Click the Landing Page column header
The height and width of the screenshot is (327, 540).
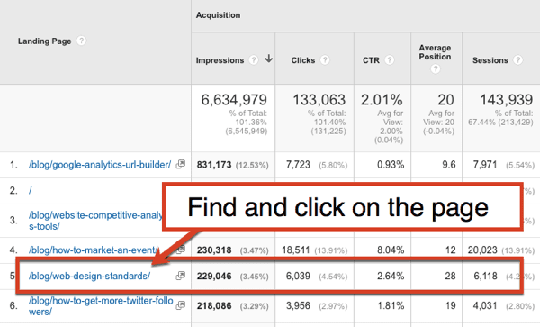44,41
